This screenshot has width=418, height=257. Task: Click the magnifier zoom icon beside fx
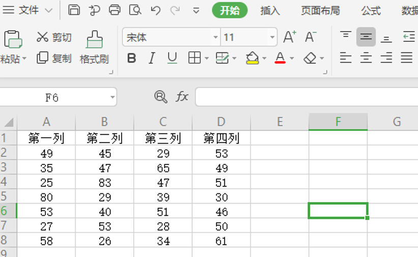coord(161,97)
